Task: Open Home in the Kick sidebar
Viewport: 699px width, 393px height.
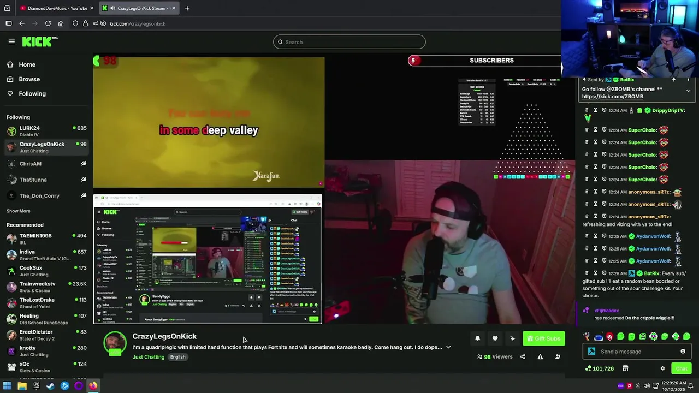Action: click(x=21, y=64)
